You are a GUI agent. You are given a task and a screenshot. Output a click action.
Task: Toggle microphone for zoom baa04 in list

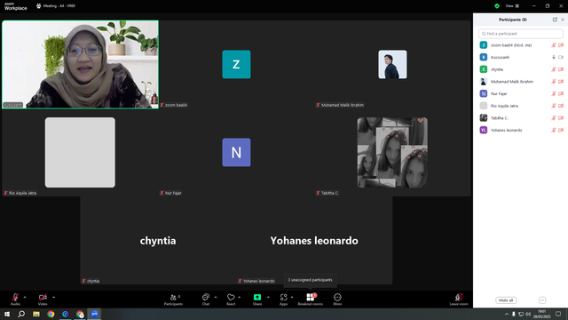(554, 45)
